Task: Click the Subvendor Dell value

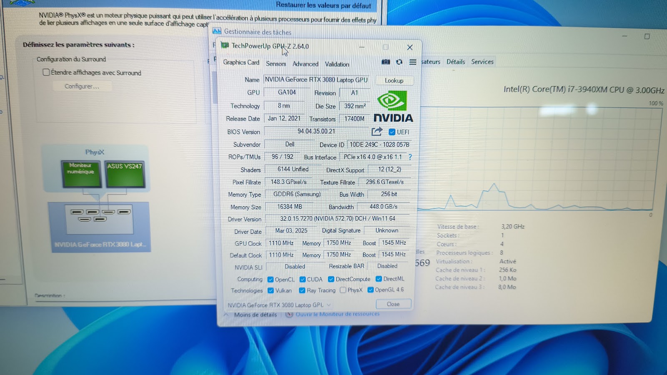Action: coord(290,144)
